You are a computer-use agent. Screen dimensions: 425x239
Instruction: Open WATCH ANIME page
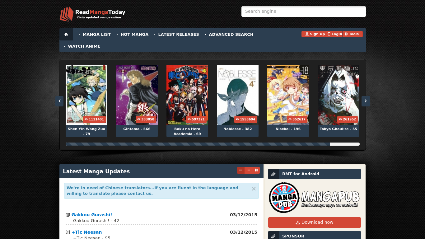84,46
